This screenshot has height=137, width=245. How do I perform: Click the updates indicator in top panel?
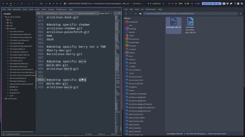pos(154,3)
